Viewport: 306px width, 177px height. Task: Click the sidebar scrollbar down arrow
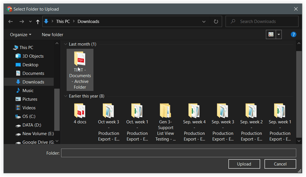(x=57, y=141)
